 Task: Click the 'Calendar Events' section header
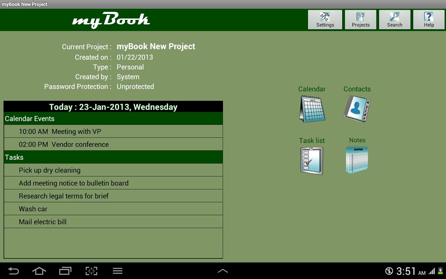coord(113,119)
